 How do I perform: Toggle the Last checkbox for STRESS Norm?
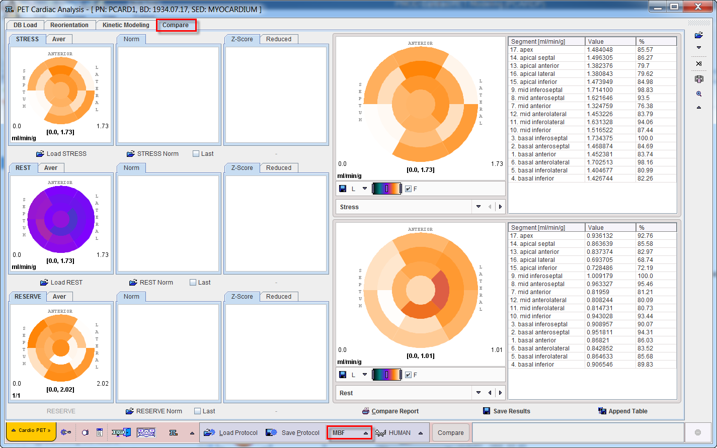point(196,154)
